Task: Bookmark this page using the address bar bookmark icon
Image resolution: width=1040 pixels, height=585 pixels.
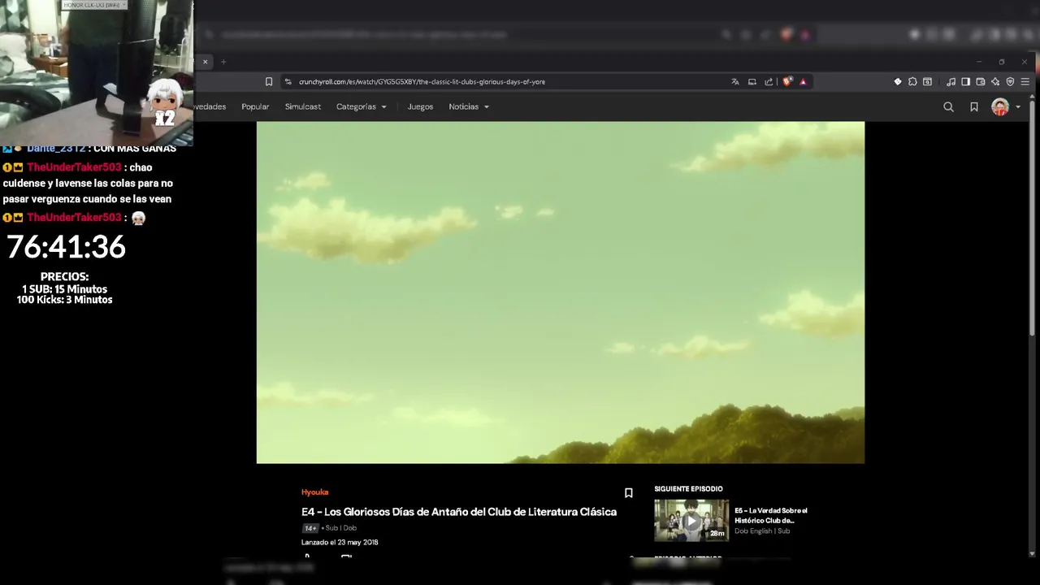Action: click(x=269, y=81)
